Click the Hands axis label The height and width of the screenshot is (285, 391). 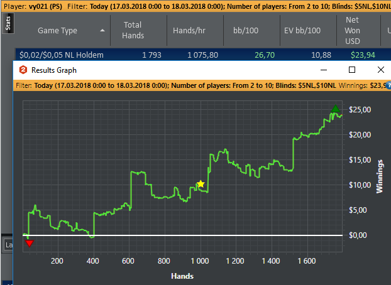click(x=182, y=276)
